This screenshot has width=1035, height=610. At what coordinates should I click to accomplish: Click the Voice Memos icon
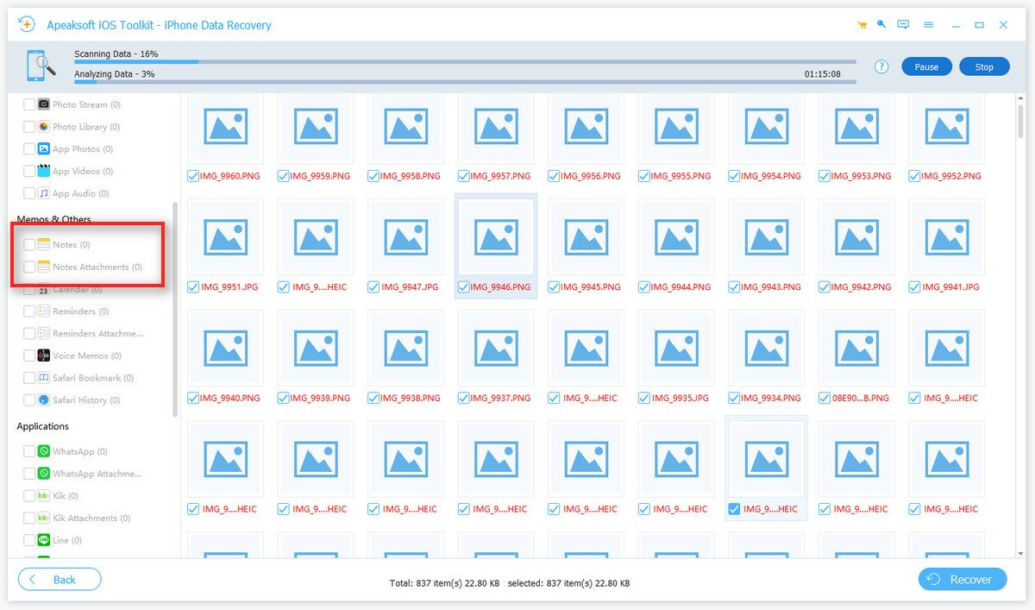[43, 355]
